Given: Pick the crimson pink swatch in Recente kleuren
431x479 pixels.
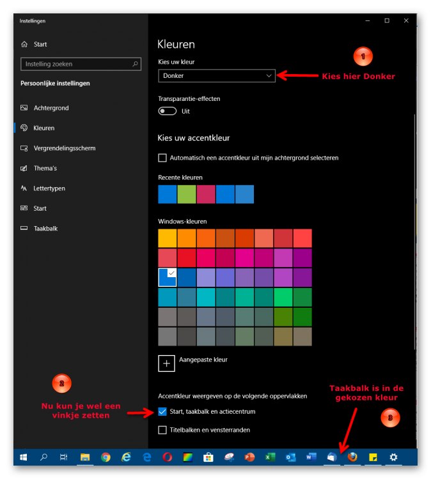Looking at the screenshot, I should coord(206,194).
